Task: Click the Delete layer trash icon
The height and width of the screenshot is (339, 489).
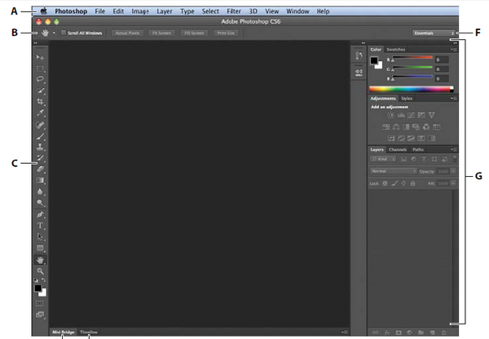Action: pos(443,332)
